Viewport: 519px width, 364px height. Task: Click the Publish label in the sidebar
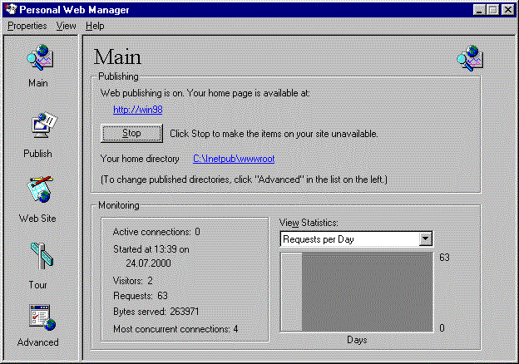point(37,154)
